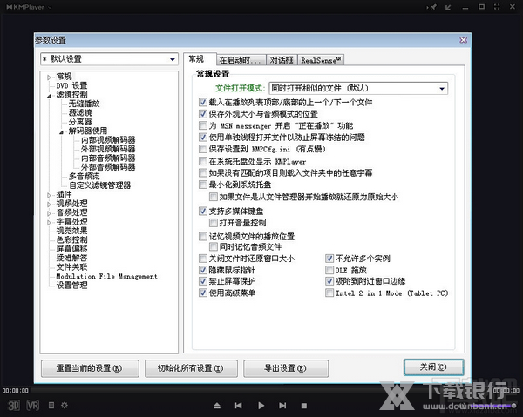Skip to next track
This screenshot has width=523, height=417.
(x=281, y=406)
